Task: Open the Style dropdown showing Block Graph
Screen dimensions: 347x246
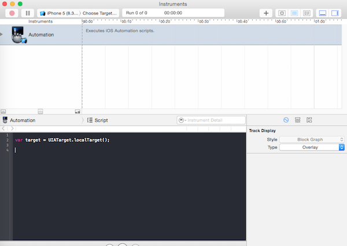Action: pos(312,139)
